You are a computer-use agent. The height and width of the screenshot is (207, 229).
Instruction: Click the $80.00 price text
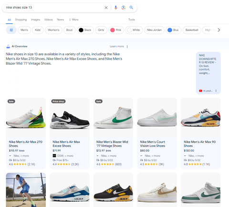[x=145, y=150]
